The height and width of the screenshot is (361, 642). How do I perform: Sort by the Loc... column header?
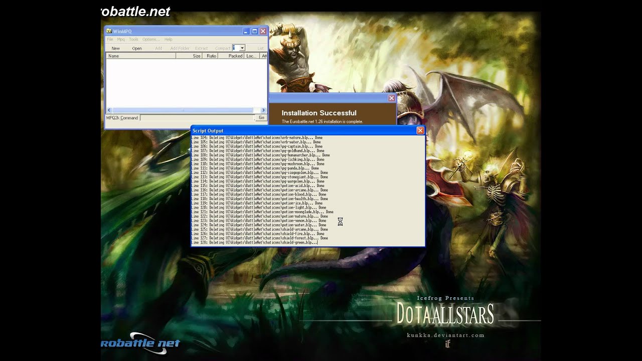point(251,56)
